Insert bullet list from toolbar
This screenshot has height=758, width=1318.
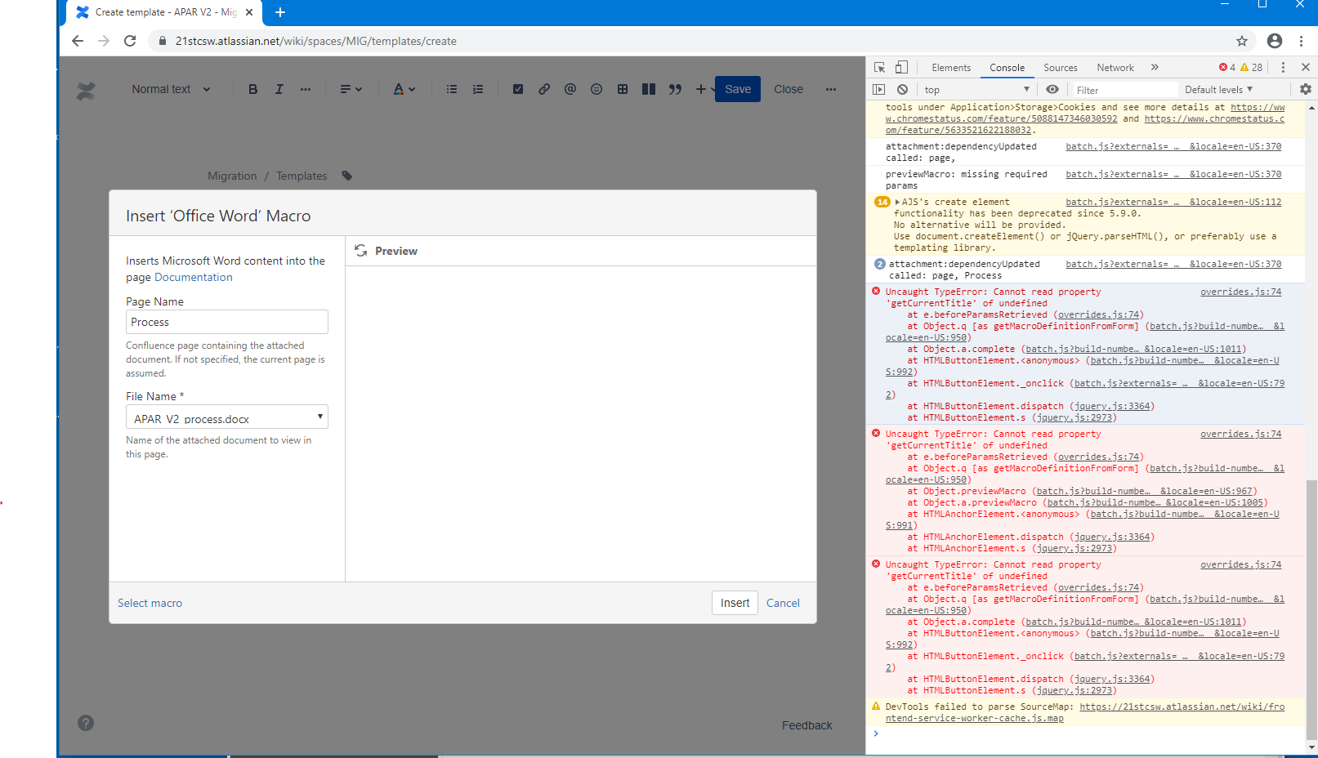(x=452, y=89)
